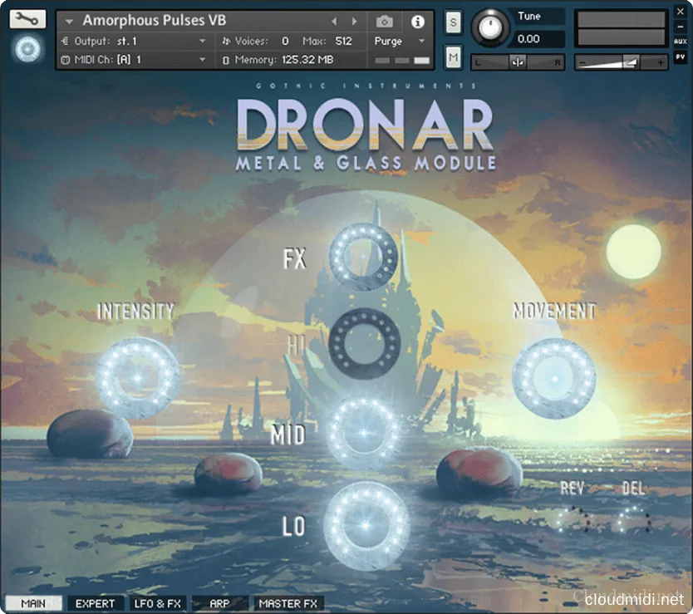Open the instrument info icon
Image resolution: width=693 pixels, height=614 pixels.
pos(418,21)
